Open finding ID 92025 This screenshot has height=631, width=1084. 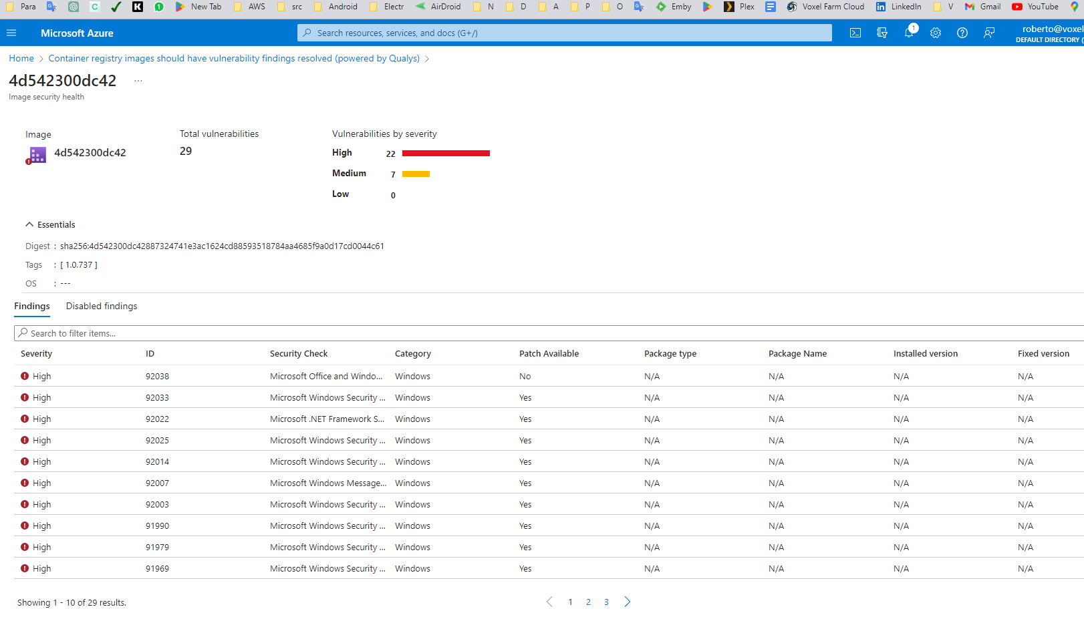pyautogui.click(x=157, y=441)
